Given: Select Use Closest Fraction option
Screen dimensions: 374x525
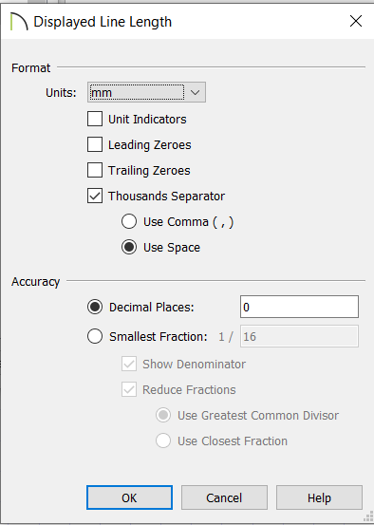Looking at the screenshot, I should (x=163, y=441).
